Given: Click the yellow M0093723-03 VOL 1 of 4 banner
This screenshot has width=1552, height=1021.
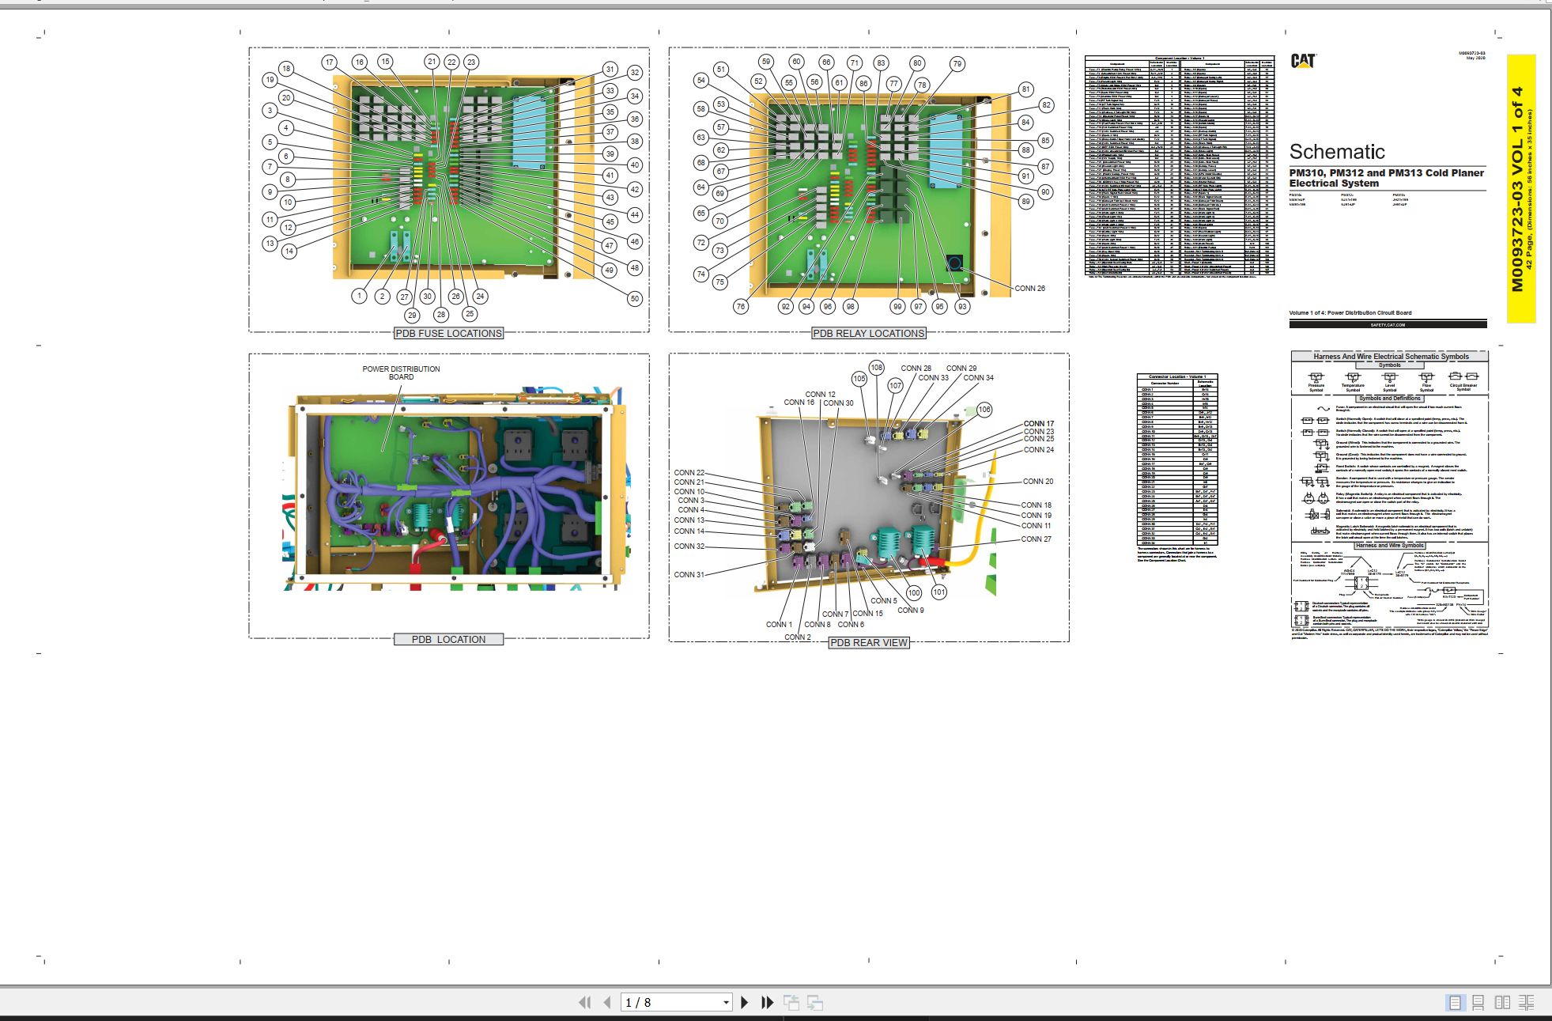Looking at the screenshot, I should click(x=1521, y=188).
